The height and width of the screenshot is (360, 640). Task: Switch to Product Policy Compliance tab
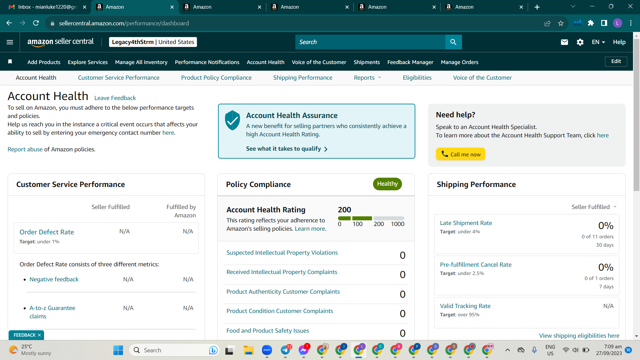point(216,78)
